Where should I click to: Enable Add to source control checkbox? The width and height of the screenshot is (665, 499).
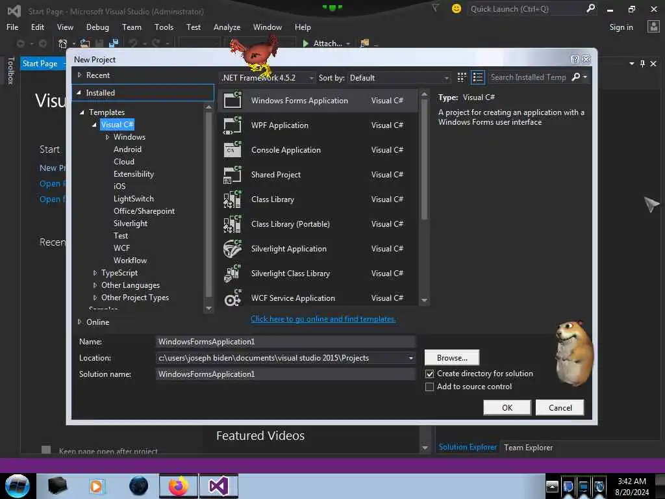tap(430, 387)
